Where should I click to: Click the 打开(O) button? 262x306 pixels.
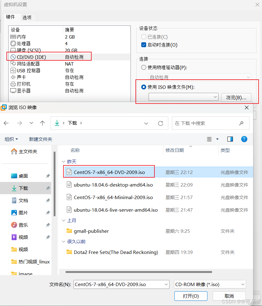191,296
